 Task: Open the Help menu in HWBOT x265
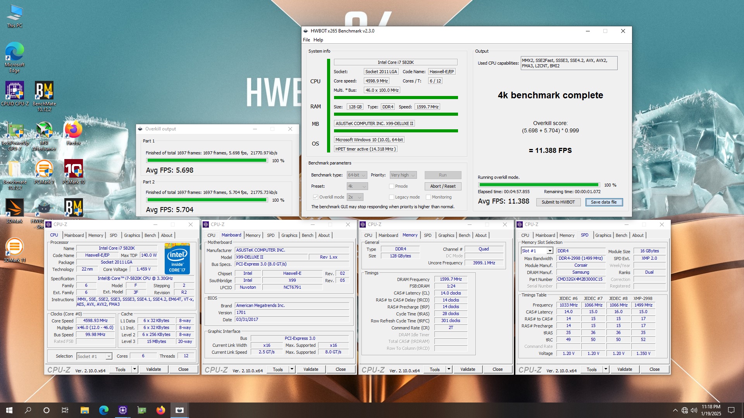coord(318,40)
